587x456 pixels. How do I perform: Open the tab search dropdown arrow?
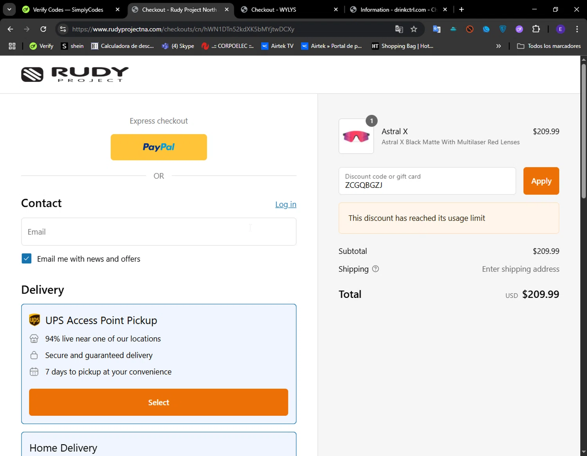[9, 9]
